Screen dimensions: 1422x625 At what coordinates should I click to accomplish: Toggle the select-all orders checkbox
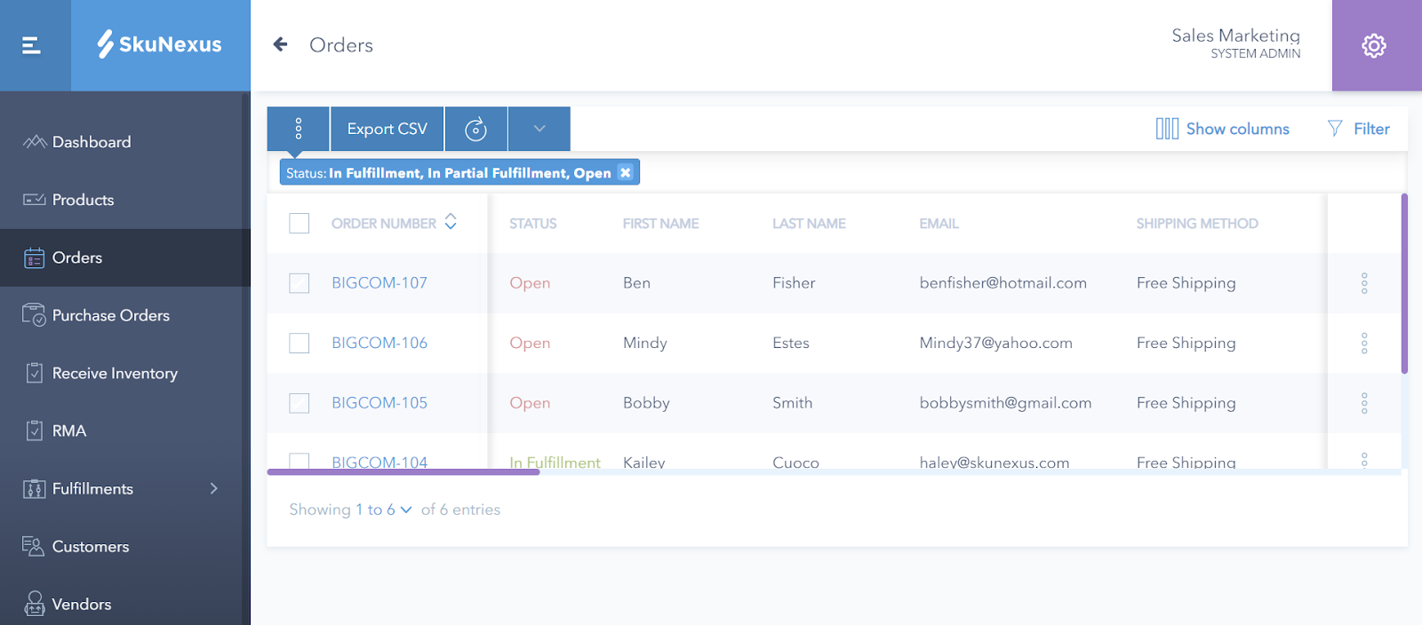[x=300, y=224]
